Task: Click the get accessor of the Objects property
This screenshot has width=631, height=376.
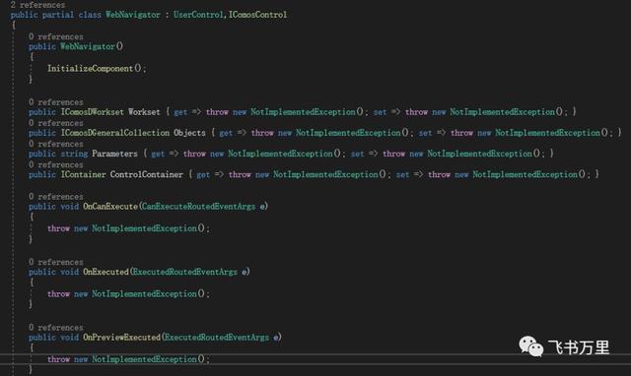Action: [226, 133]
